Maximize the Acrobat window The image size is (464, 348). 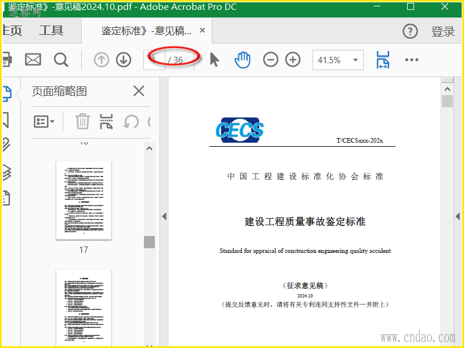411,6
